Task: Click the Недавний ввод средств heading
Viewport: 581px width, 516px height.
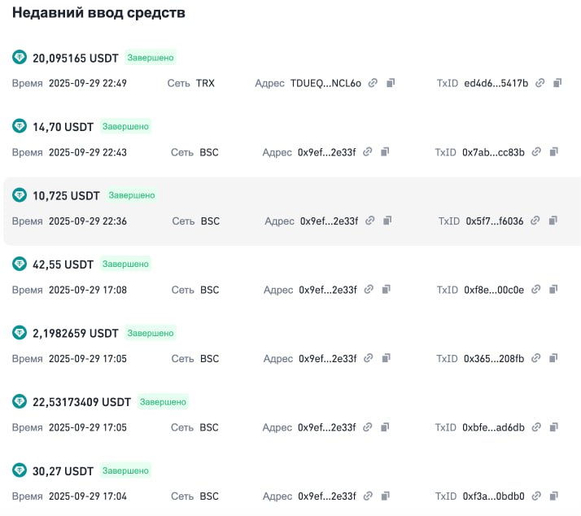Action: pyautogui.click(x=98, y=13)
